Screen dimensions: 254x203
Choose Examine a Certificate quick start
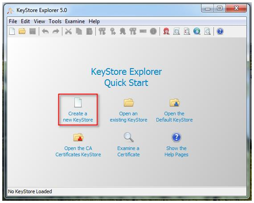pos(128,145)
